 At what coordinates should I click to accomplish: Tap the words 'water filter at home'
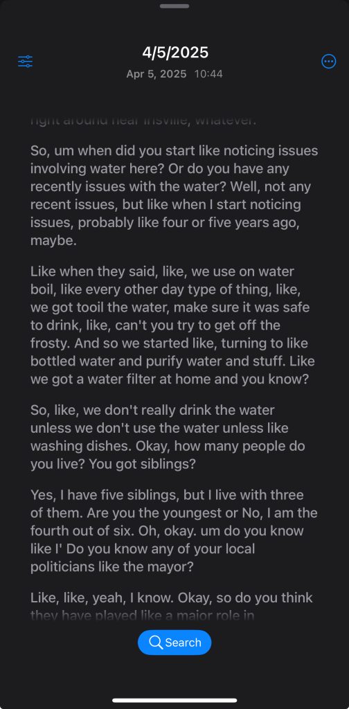coord(147,379)
